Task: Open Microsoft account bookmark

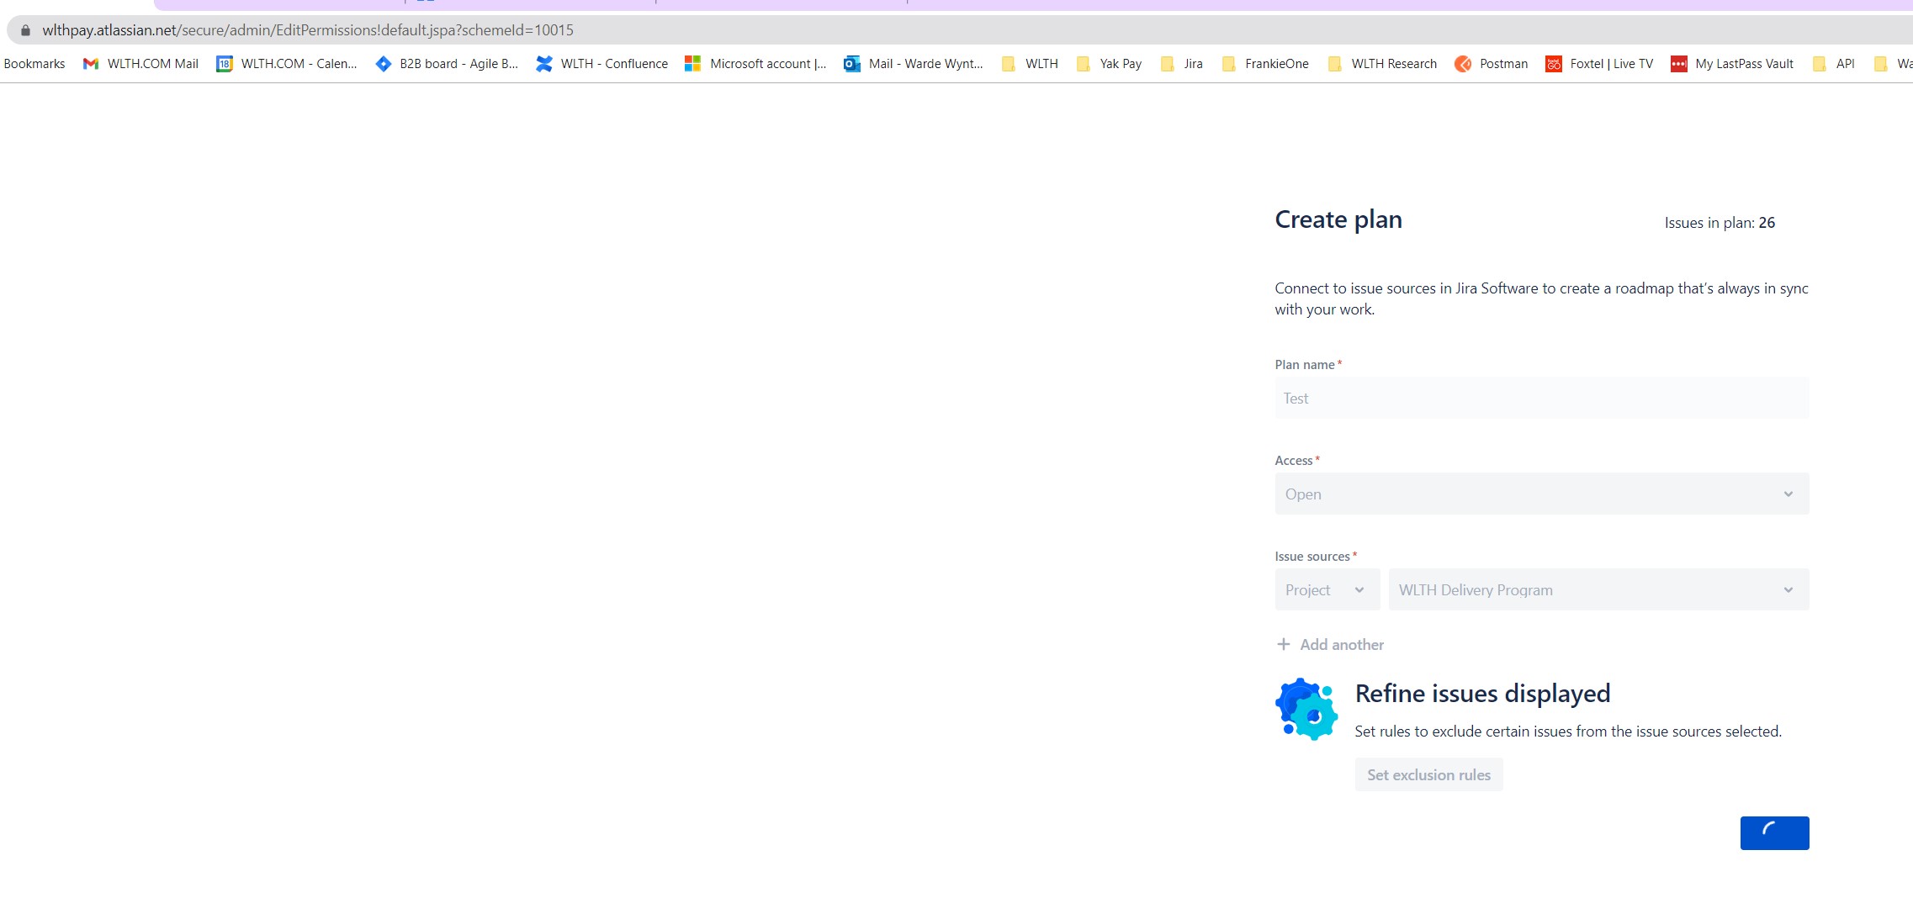Action: (755, 64)
